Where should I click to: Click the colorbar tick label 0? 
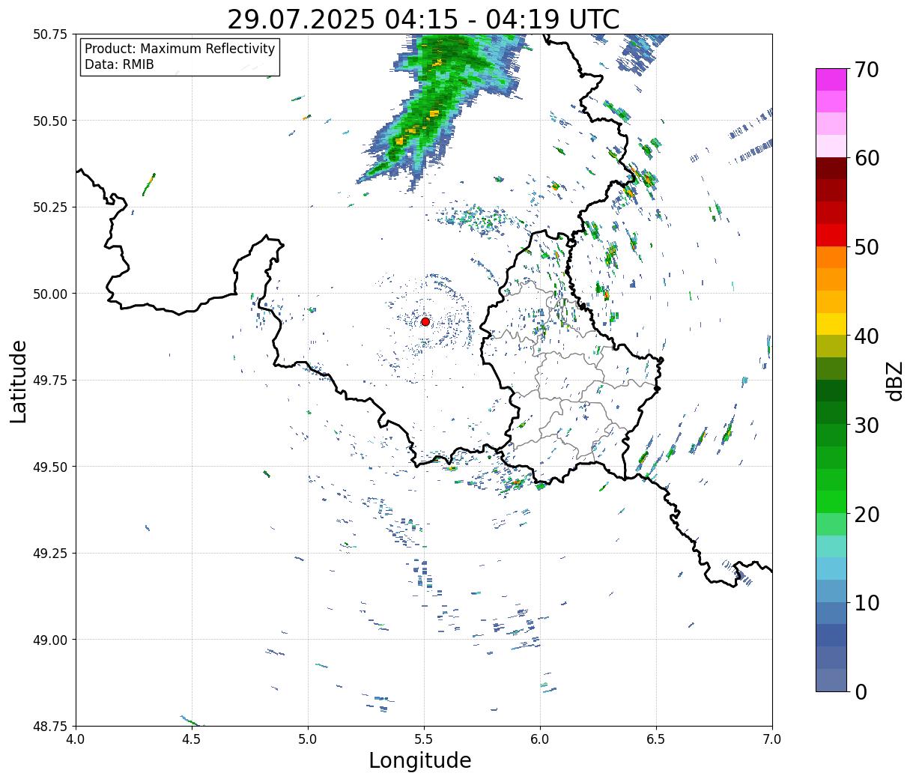point(861,692)
